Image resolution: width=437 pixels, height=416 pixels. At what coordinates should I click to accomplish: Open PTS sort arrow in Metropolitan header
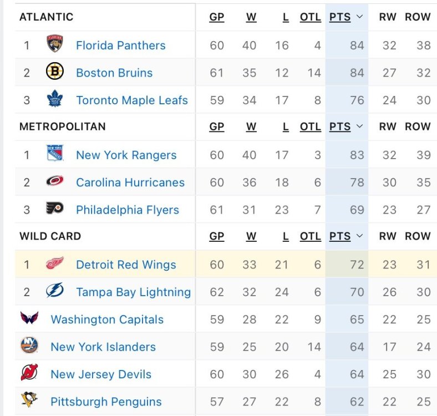click(x=359, y=126)
